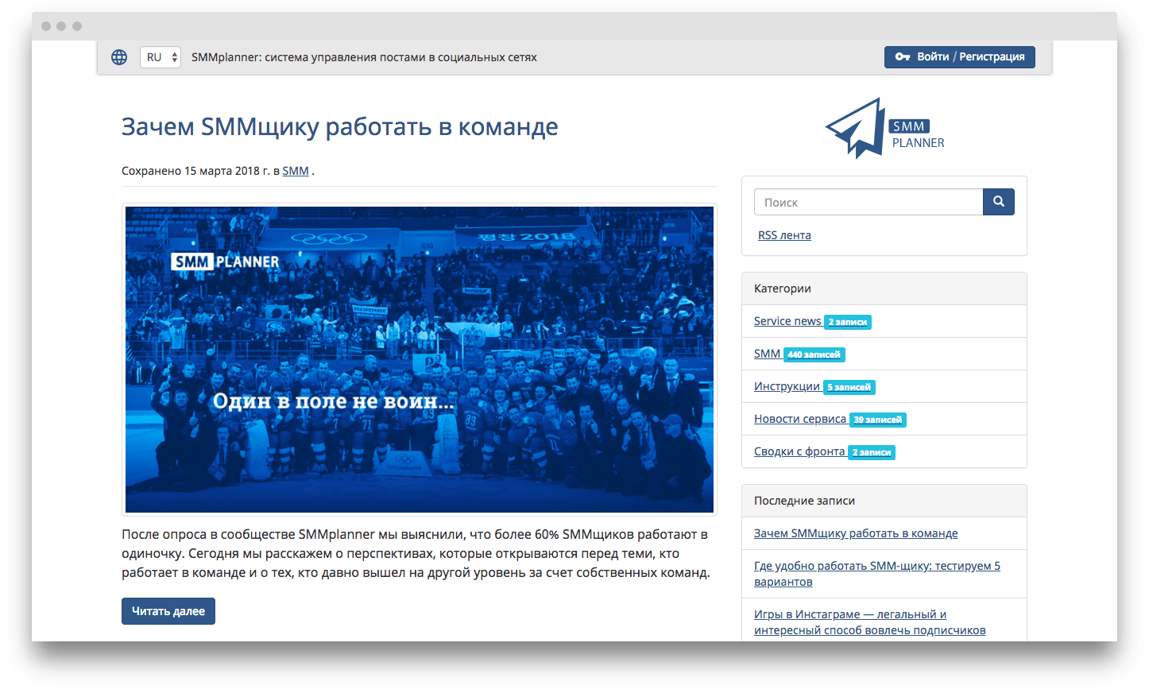The image size is (1149, 697).
Task: Open the SMM category with 440 записей
Action: tap(767, 354)
